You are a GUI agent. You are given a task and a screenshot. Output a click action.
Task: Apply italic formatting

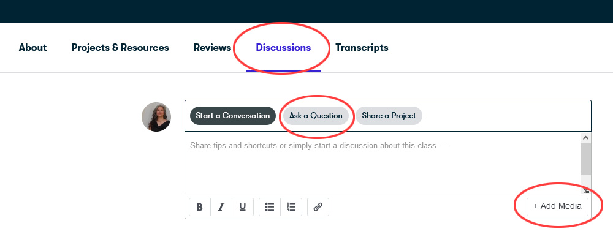(221, 207)
